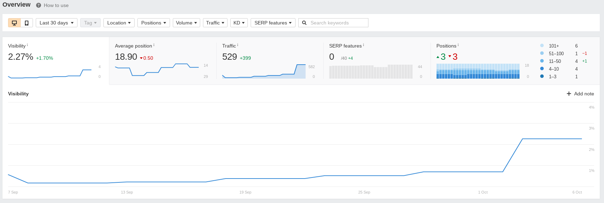Open the Volume filter dropdown
This screenshot has height=203, width=604.
[186, 23]
